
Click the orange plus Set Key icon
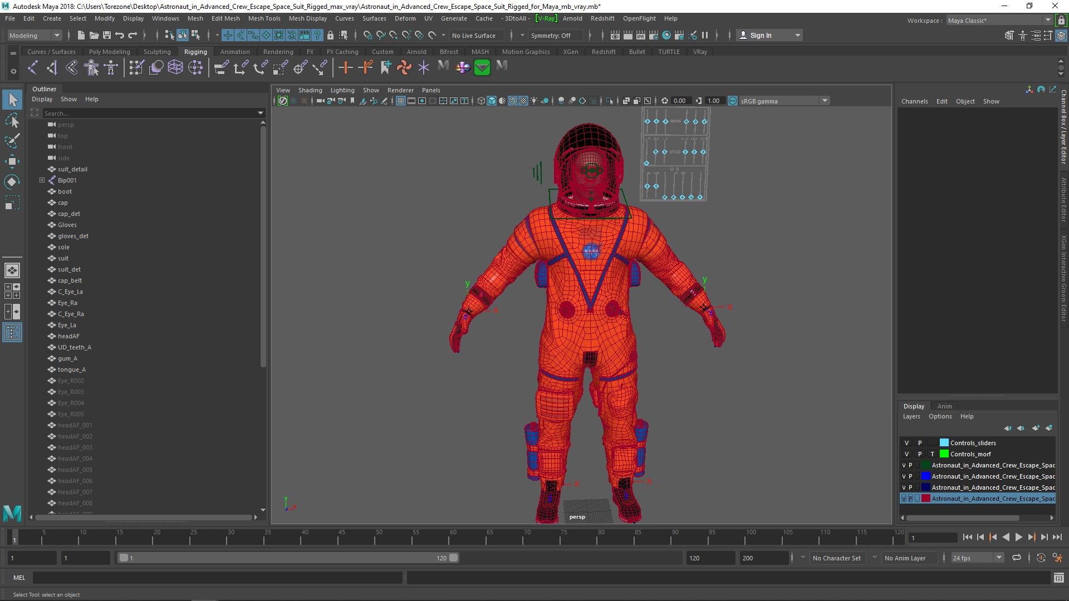point(345,68)
